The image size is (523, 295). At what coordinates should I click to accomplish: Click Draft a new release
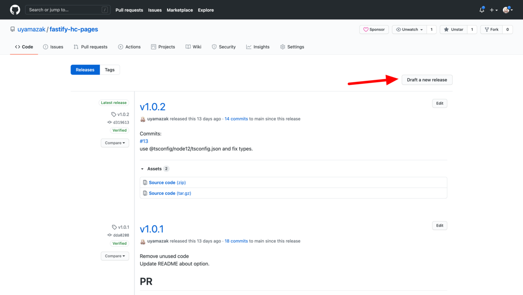point(427,80)
